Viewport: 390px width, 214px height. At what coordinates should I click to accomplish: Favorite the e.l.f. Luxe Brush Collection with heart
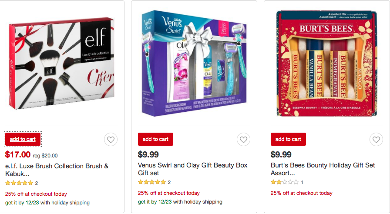pyautogui.click(x=111, y=140)
